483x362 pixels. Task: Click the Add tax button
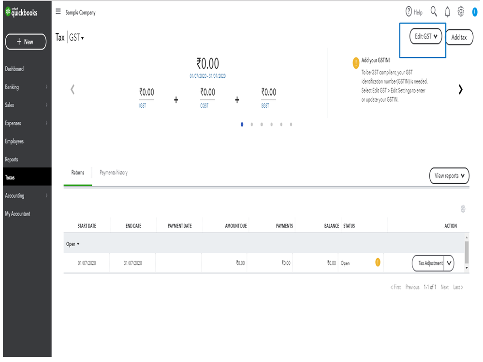[x=459, y=37]
